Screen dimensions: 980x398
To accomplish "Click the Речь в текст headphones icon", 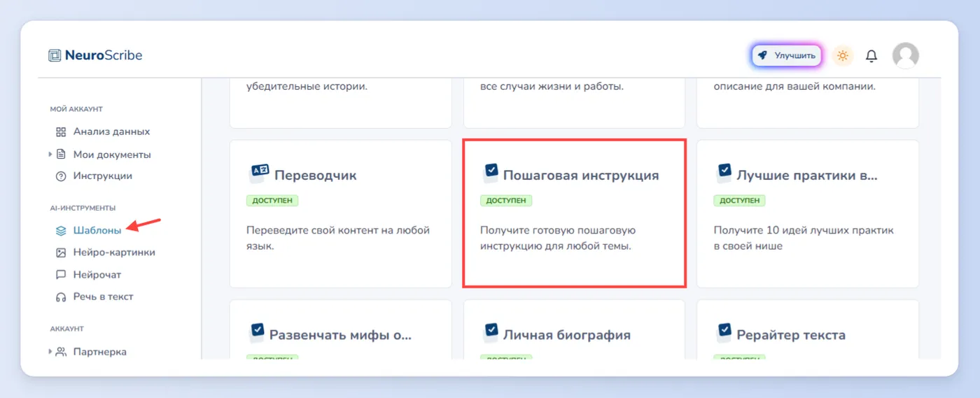I will pyautogui.click(x=61, y=297).
